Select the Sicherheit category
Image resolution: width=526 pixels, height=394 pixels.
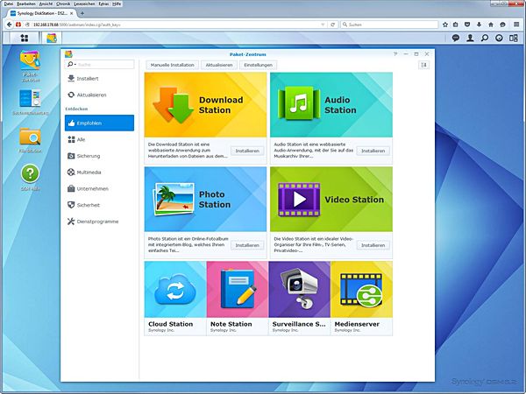(x=100, y=205)
